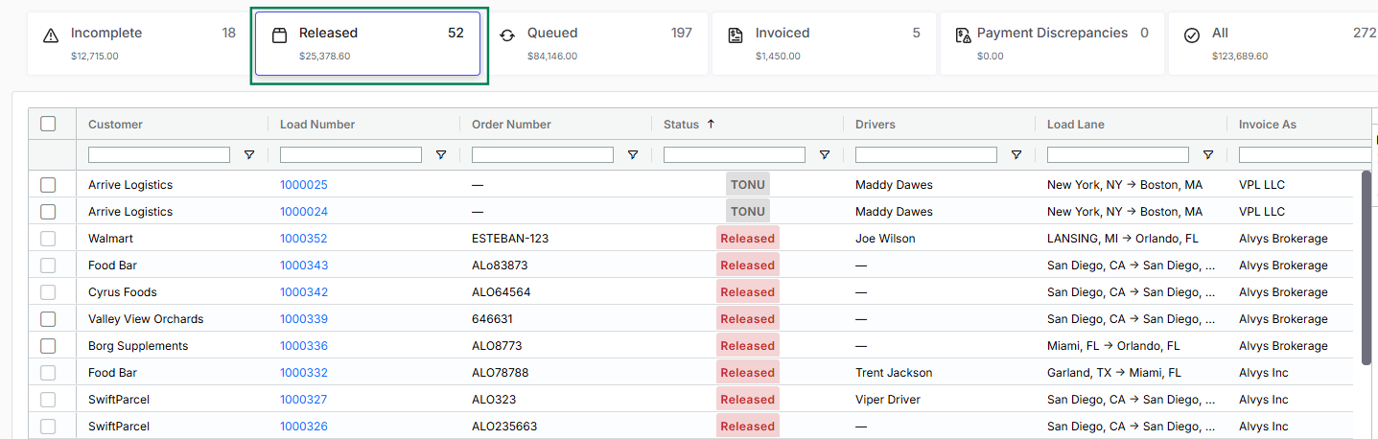
Task: Switch to the Queued tab
Action: (596, 43)
